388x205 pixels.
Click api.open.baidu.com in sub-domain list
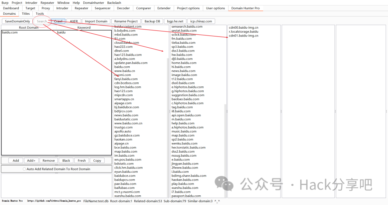point(186,115)
